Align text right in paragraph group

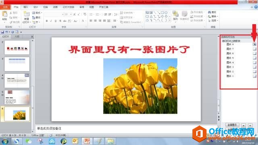[100, 21]
